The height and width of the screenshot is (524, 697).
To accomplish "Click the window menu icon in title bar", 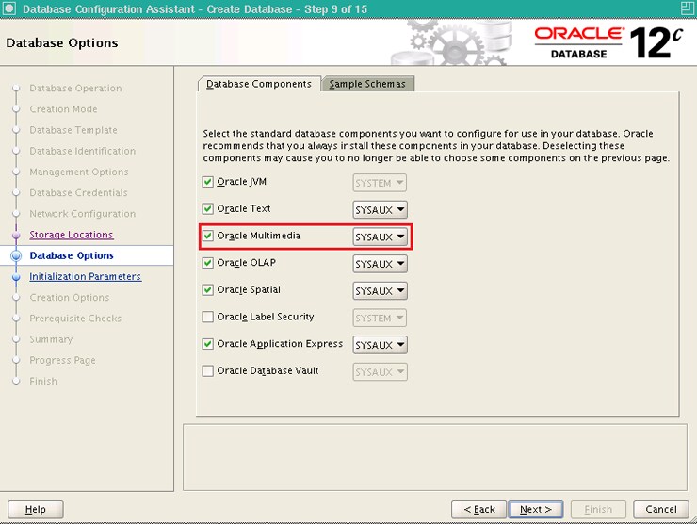I will click(x=8, y=8).
